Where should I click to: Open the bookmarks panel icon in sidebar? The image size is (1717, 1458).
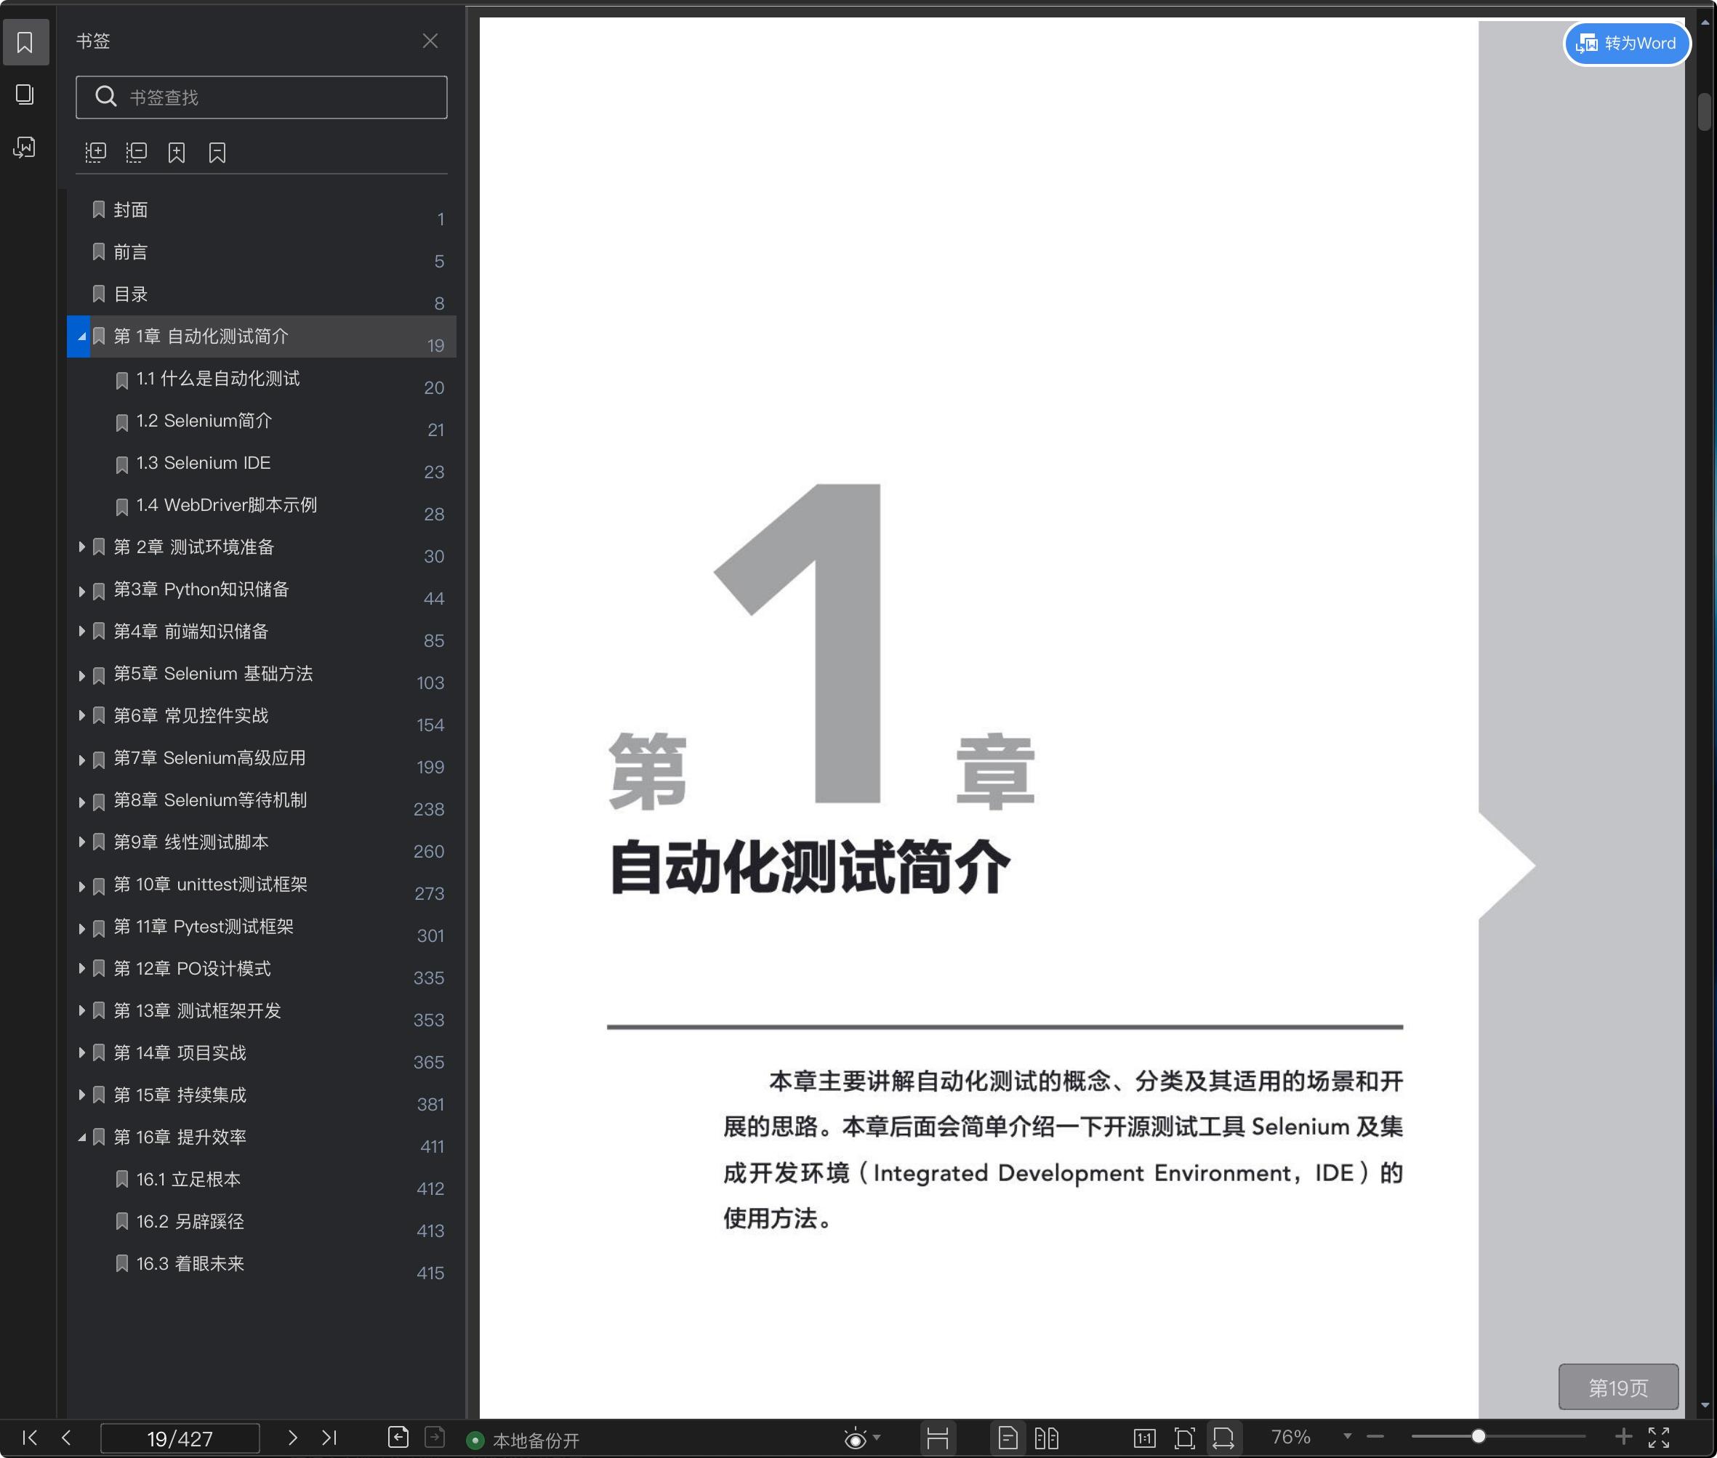[x=25, y=42]
